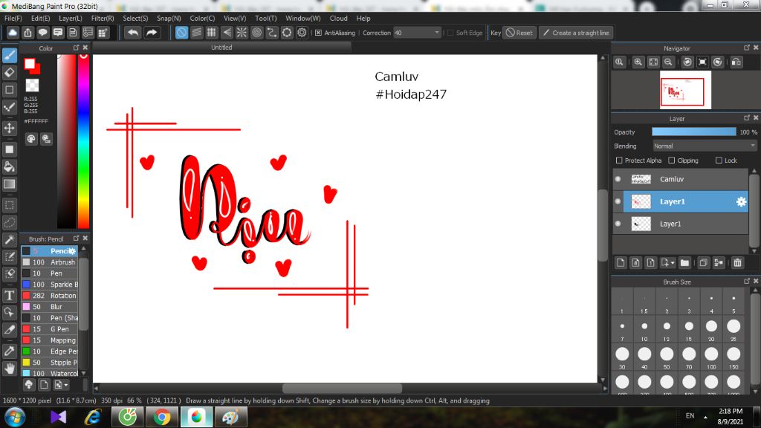Screen dimensions: 761x428
Task: Enable layer Lock checkbox
Action: click(719, 160)
